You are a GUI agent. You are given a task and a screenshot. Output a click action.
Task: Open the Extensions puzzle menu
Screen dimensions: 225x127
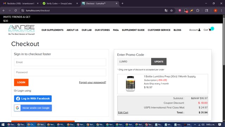click(x=198, y=11)
